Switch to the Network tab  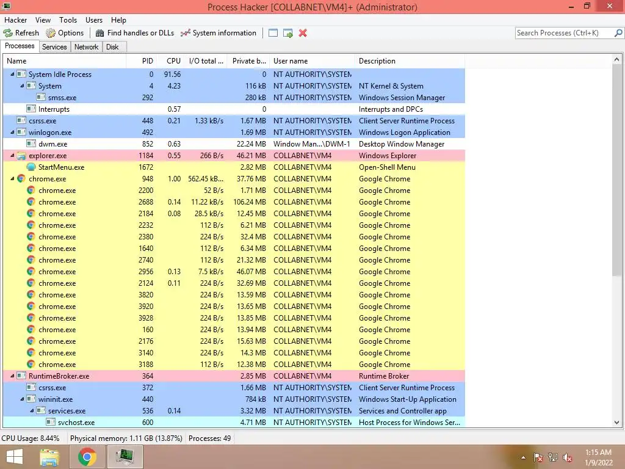[86, 47]
